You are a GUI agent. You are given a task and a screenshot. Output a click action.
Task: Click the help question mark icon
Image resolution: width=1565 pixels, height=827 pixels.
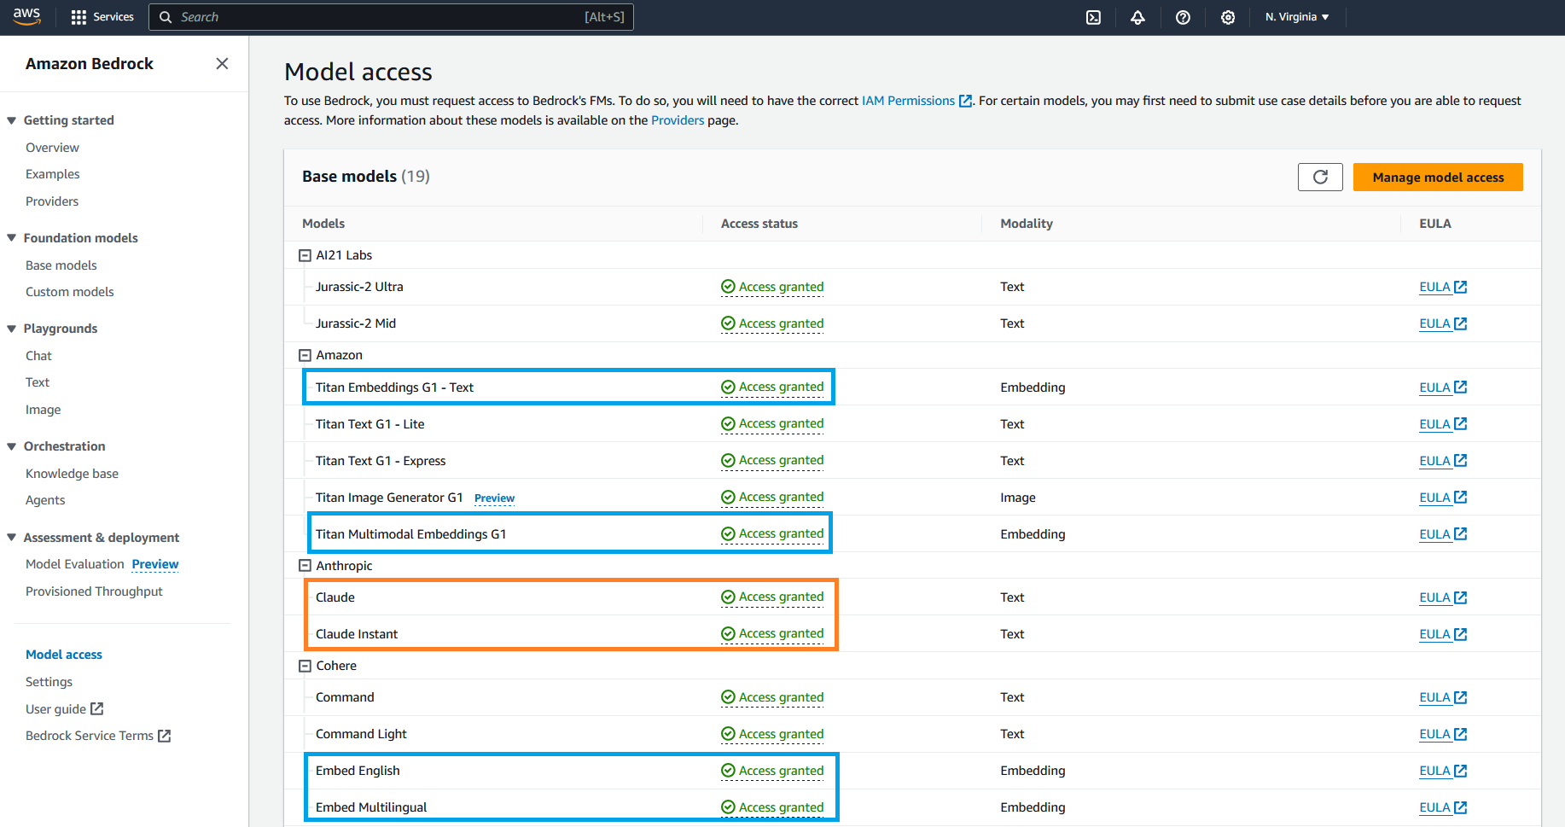pyautogui.click(x=1183, y=17)
